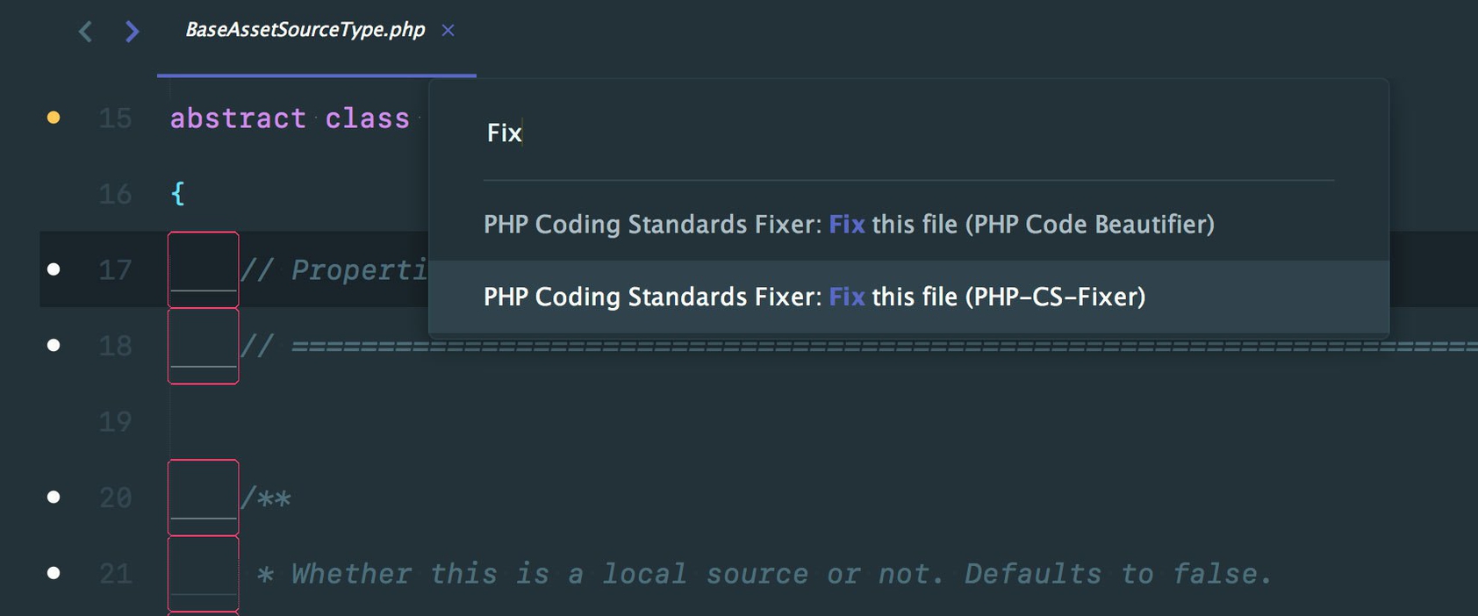Select the highlighted PHP-CS-Fixer suggestion

coord(814,297)
